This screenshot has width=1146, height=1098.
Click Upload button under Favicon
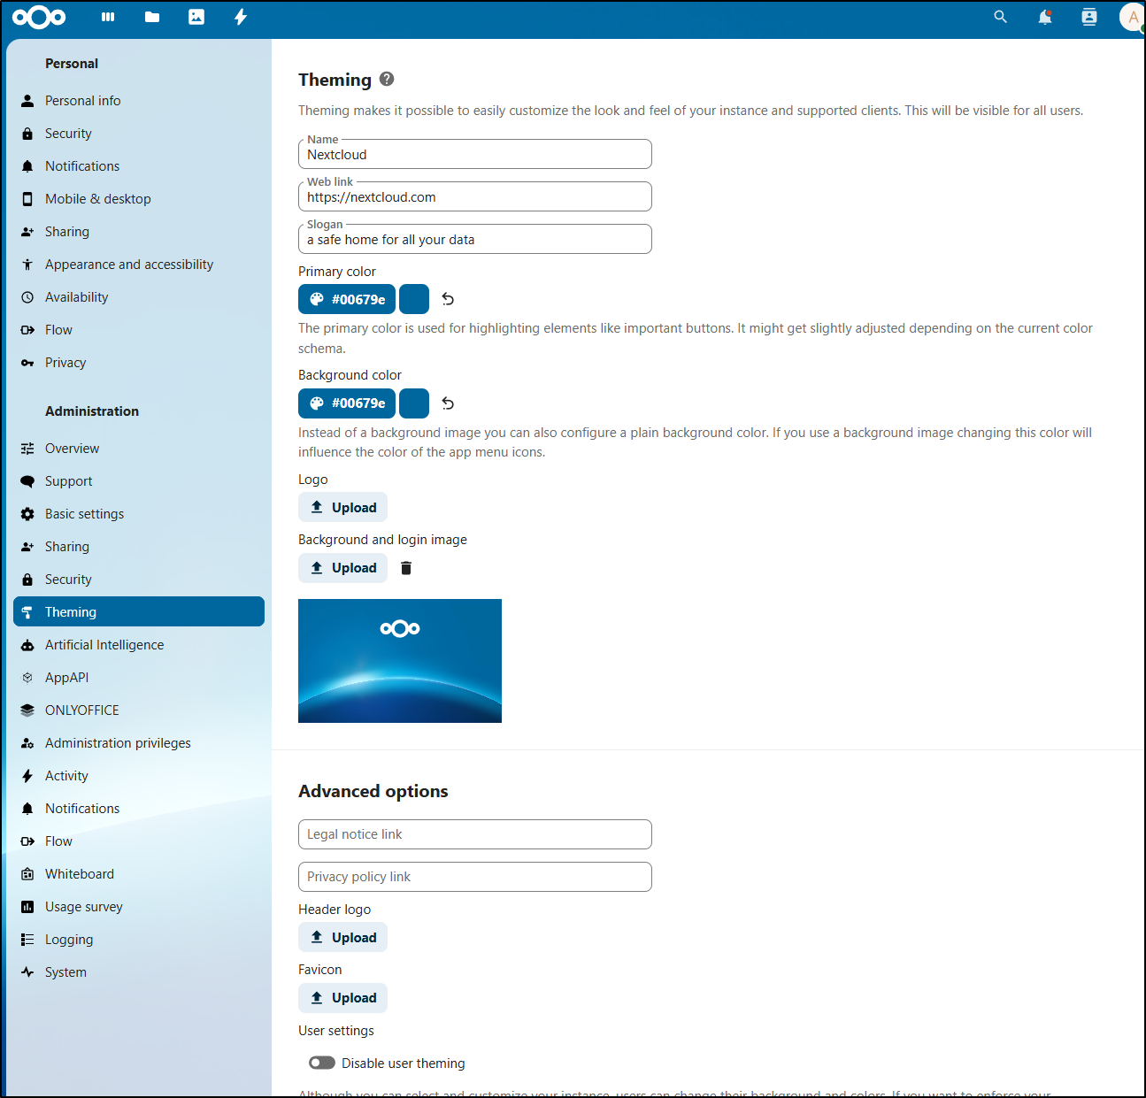coord(342,998)
